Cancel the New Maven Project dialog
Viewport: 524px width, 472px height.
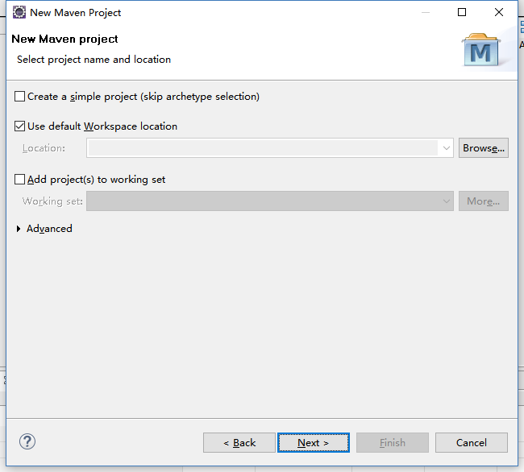click(x=472, y=443)
